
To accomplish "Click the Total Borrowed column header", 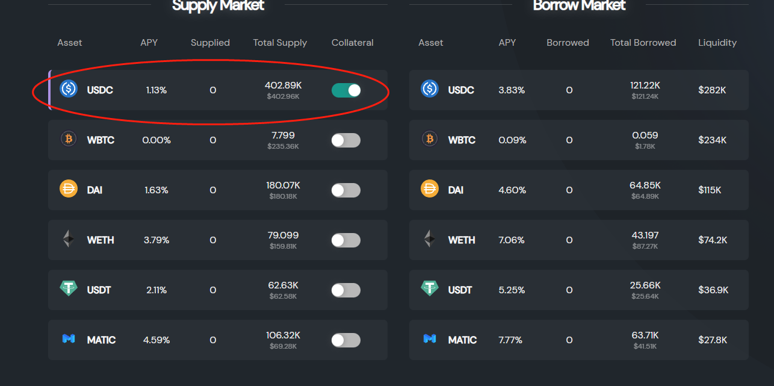I will pos(643,43).
